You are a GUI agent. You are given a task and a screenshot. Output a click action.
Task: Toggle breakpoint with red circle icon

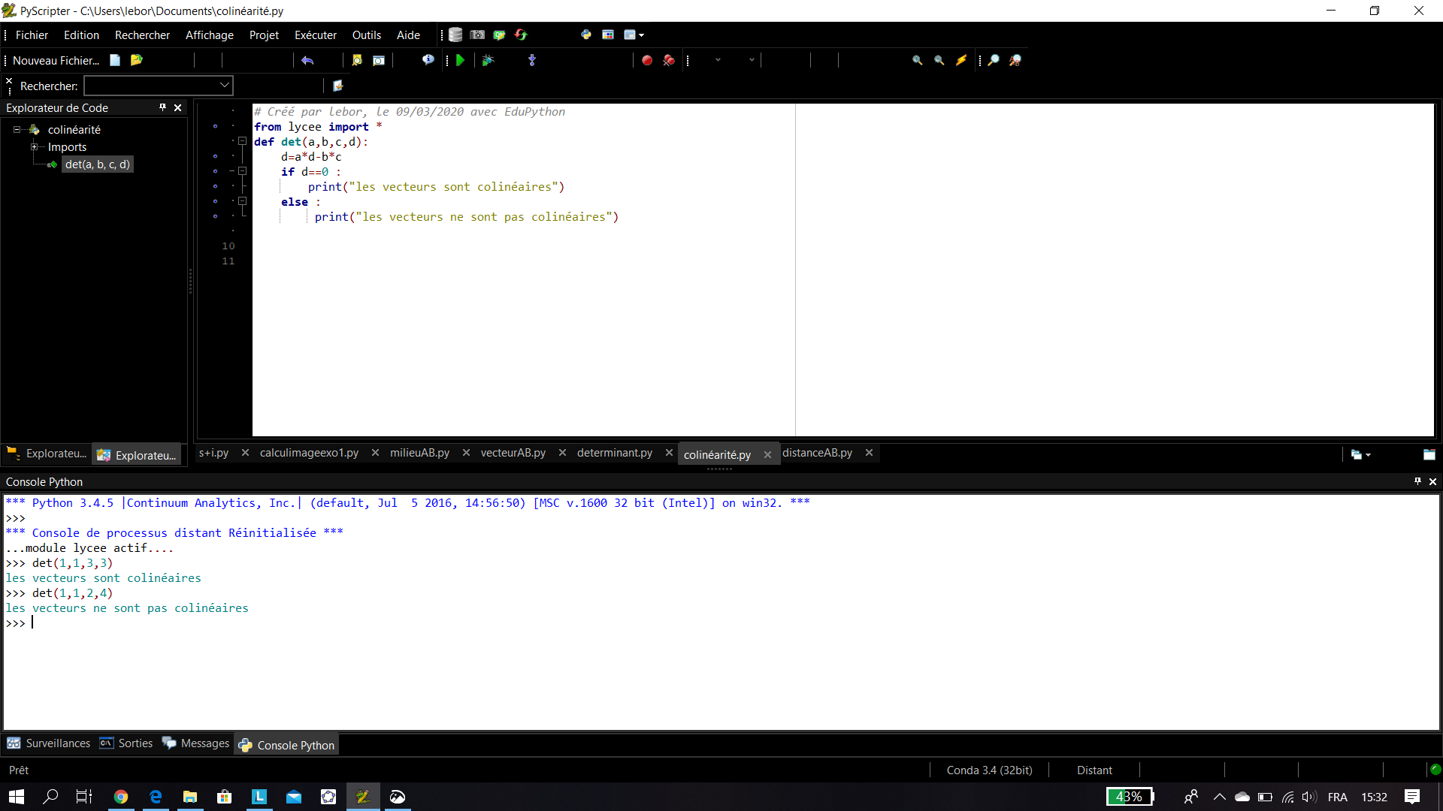646,60
